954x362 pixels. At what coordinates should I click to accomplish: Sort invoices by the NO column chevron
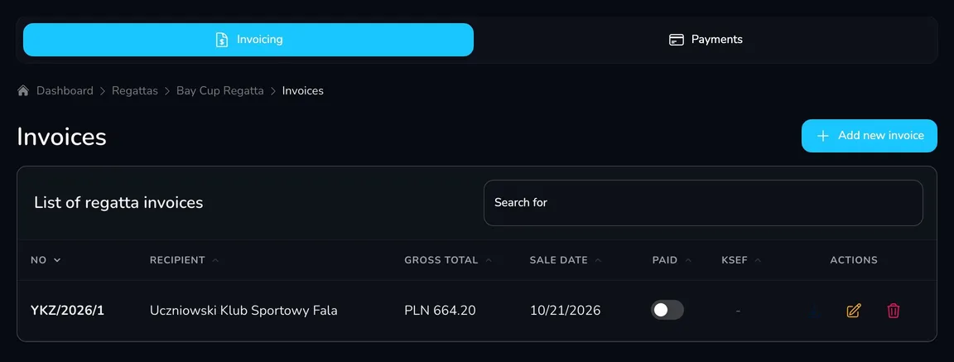(x=57, y=260)
